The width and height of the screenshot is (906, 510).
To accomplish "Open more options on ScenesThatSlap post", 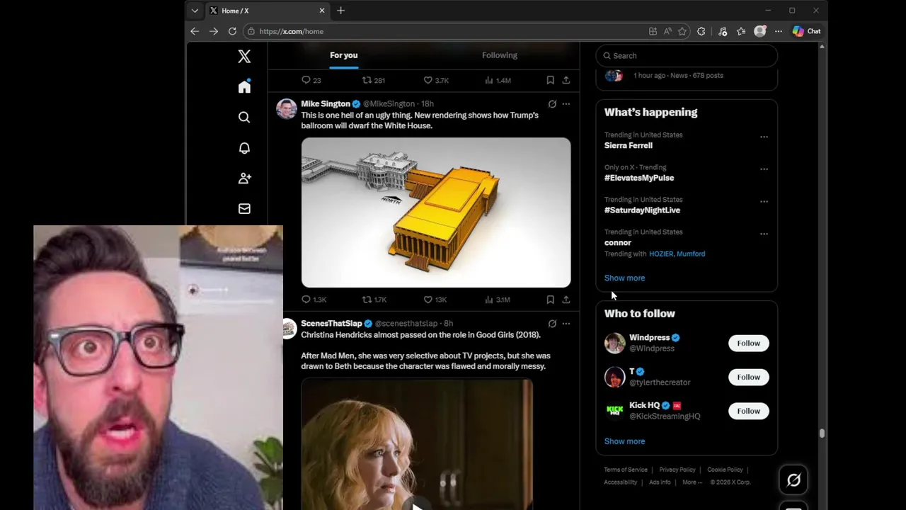I will click(x=566, y=324).
